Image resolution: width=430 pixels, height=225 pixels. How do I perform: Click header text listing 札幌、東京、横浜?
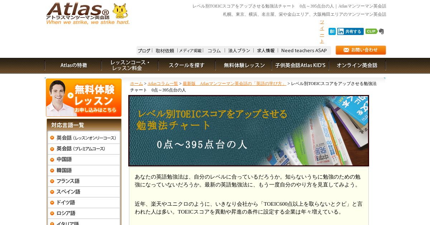pyautogui.click(x=305, y=14)
